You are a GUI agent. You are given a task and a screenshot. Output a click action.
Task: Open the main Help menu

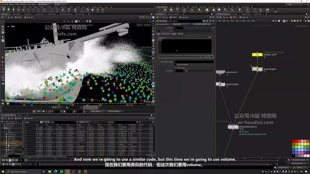(x=33, y=4)
